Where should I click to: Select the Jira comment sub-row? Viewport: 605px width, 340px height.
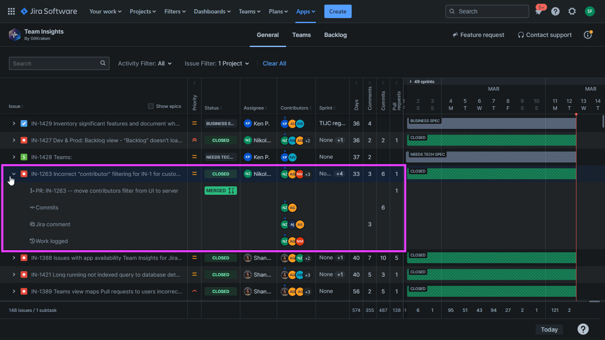[x=50, y=224]
